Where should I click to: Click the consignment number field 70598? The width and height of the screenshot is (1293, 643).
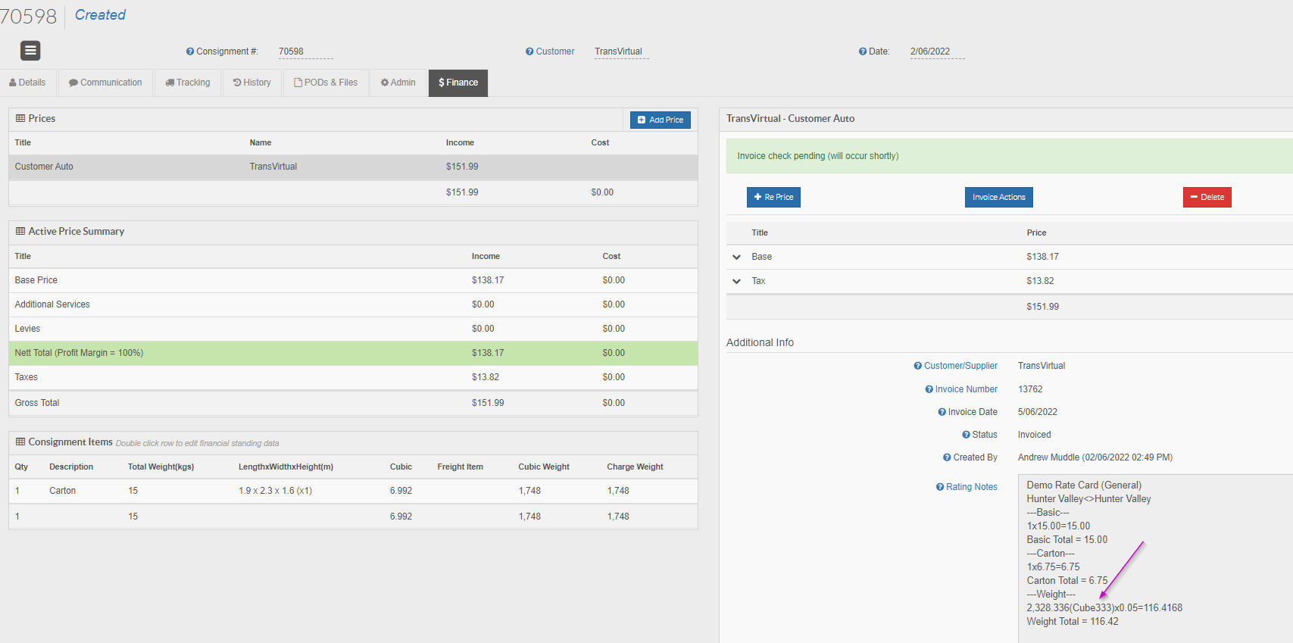click(x=305, y=52)
